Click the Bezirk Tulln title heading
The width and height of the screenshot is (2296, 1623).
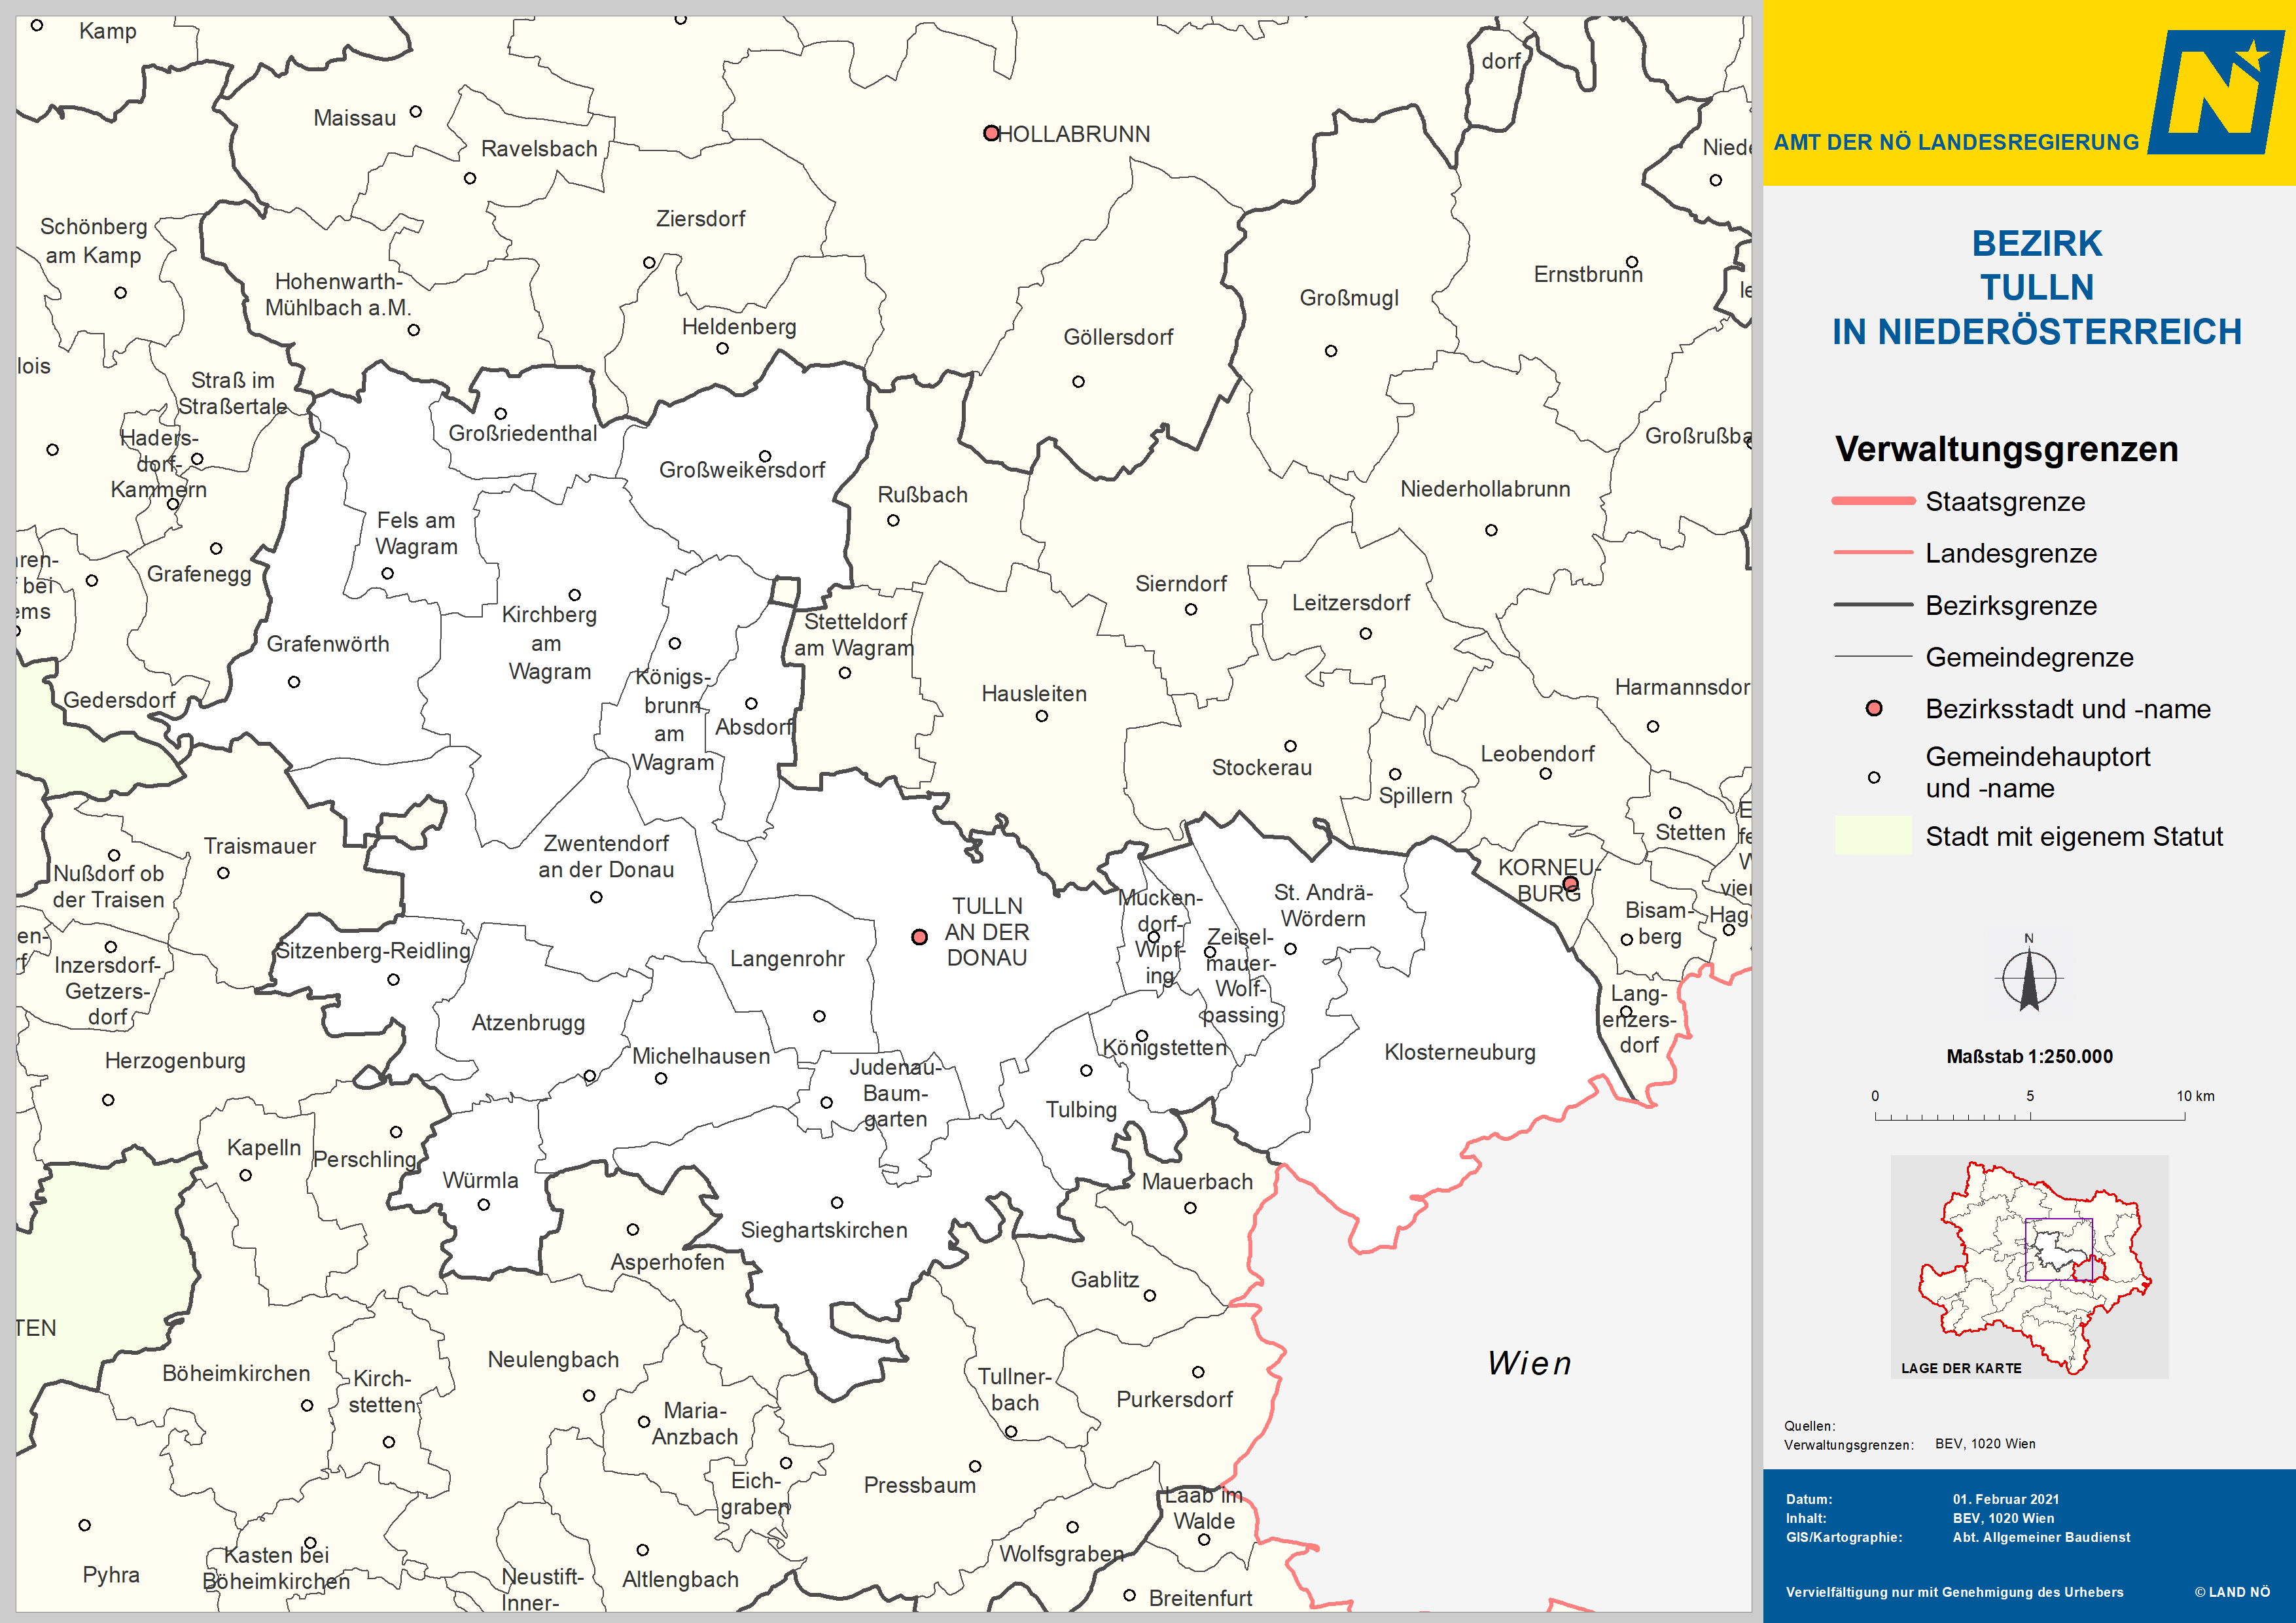click(x=2036, y=287)
